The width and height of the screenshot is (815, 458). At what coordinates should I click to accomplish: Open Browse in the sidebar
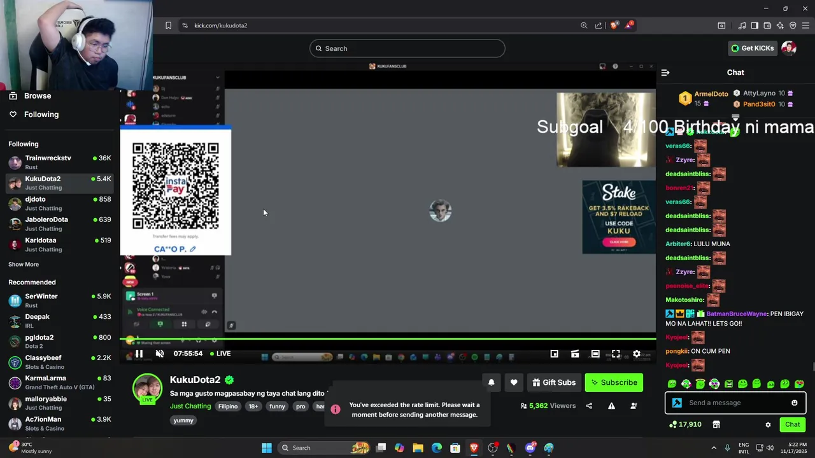(x=38, y=95)
